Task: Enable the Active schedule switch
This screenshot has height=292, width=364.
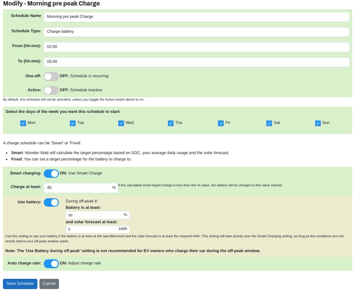Action: pos(51,90)
